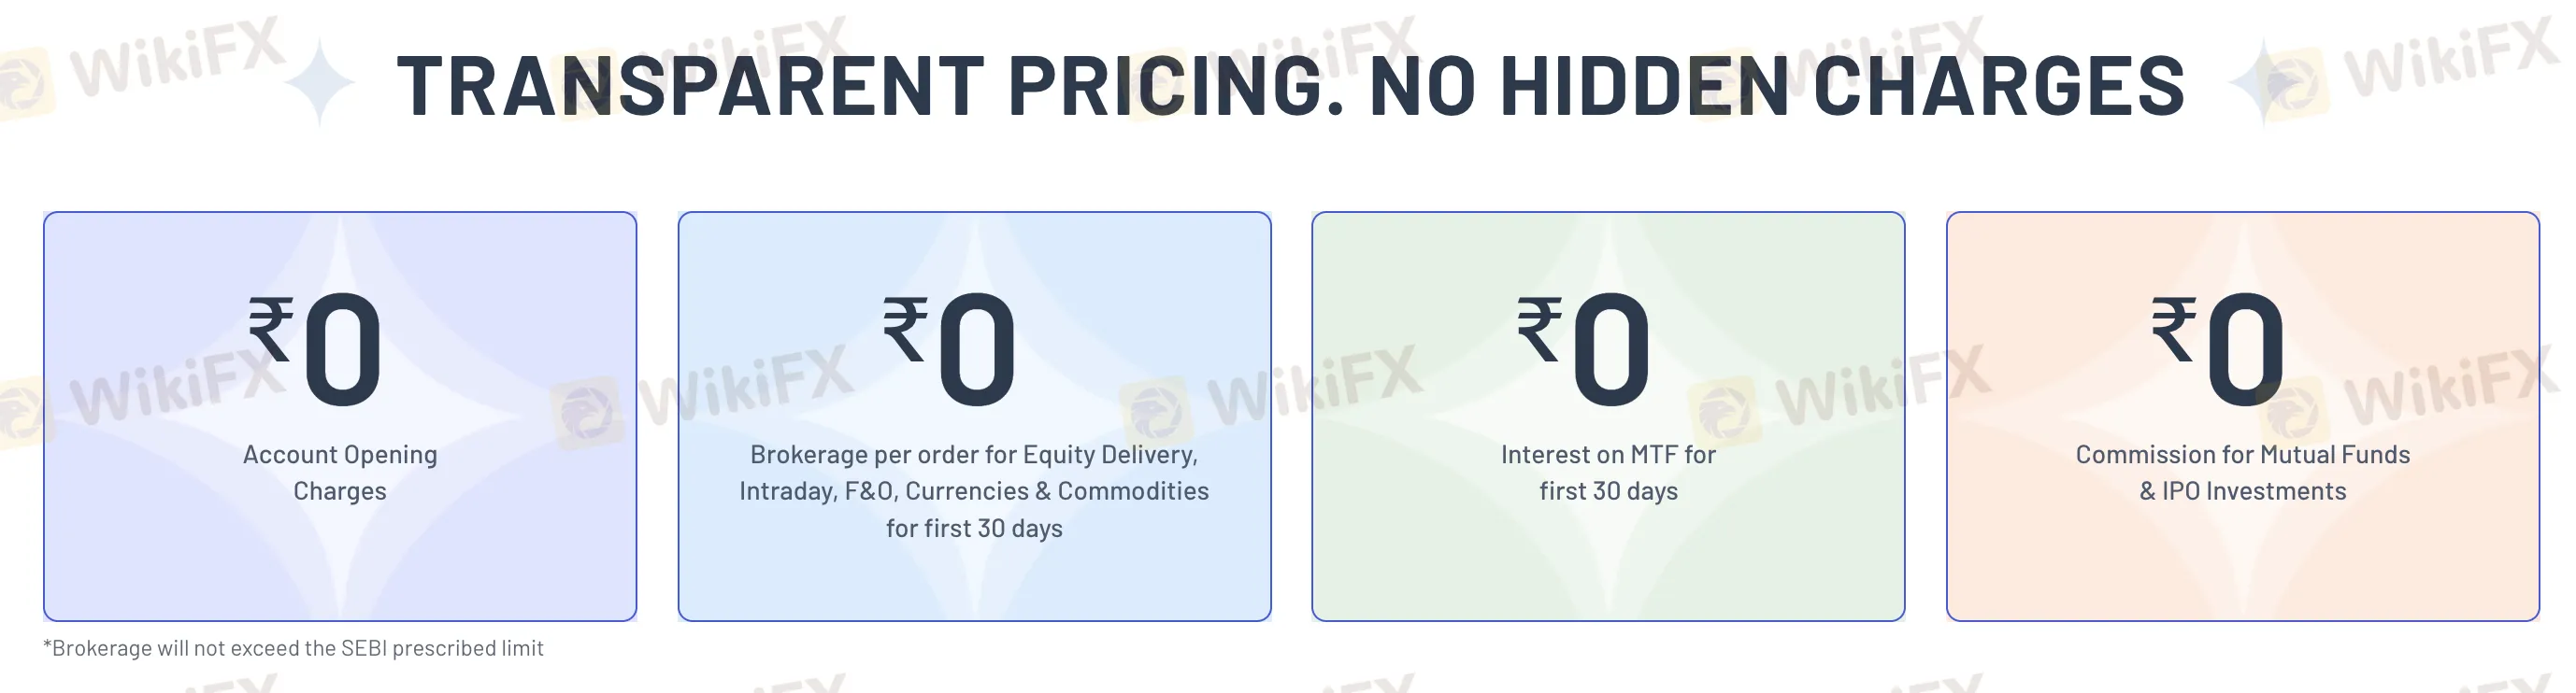Viewport: 2576px width, 693px height.
Task: Select the ₹0 in Account Opening card
Action: [x=316, y=349]
